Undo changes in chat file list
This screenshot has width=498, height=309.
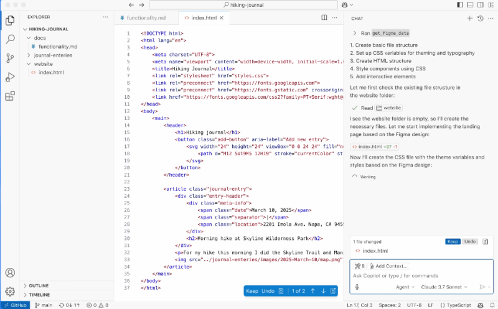tap(470, 241)
